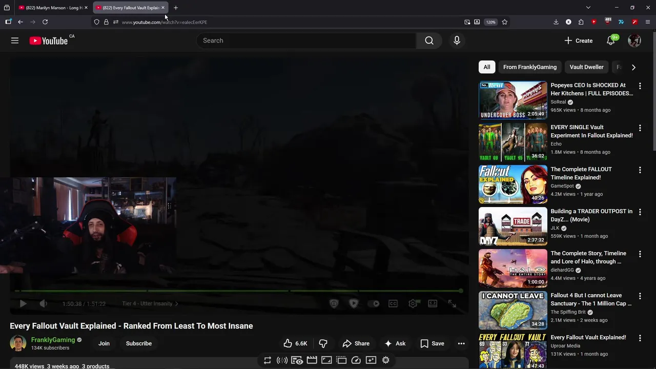Open the Halo Entire Story thumbnail
Viewport: 656px width, 369px height.
(x=512, y=269)
